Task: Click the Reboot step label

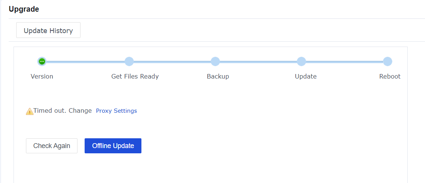Action: coord(390,76)
